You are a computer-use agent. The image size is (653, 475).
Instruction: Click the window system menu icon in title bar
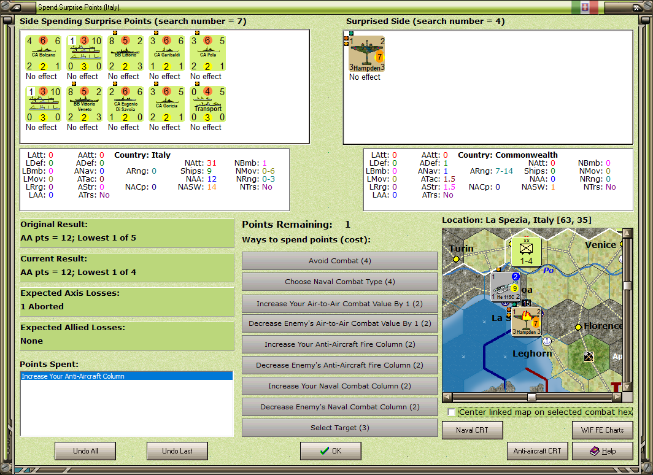click(x=15, y=7)
